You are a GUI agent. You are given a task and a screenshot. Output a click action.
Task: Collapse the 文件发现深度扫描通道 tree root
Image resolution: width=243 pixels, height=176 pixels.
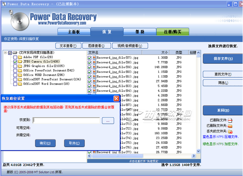coord(5,53)
